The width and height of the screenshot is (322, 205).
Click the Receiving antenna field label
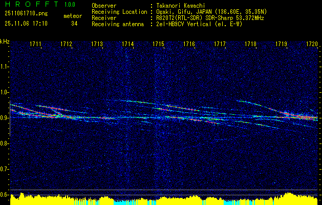pos(118,24)
